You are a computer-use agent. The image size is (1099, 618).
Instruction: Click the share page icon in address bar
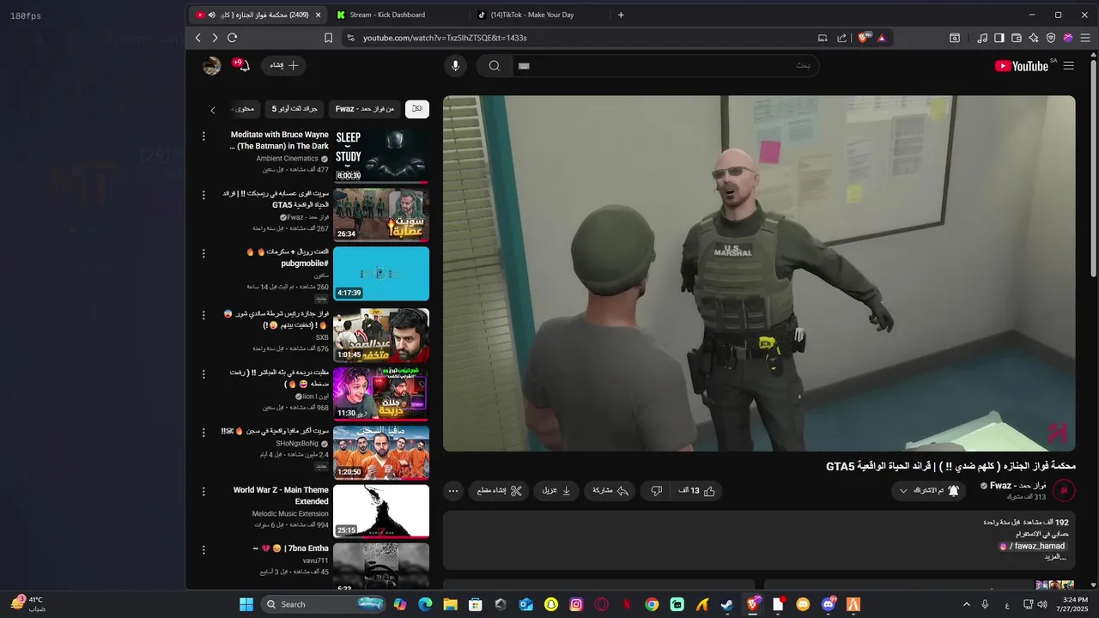841,38
